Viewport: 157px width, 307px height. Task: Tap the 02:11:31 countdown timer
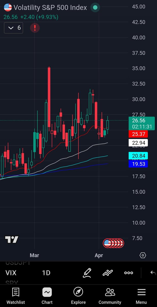[x=142, y=127]
